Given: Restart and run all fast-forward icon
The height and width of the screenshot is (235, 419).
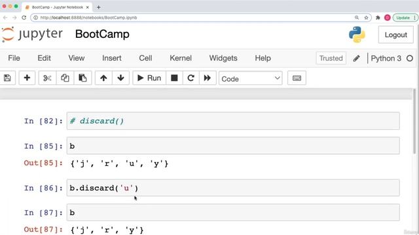Looking at the screenshot, I should point(208,78).
